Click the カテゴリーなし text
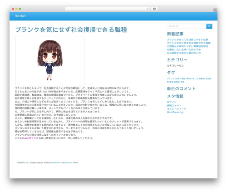Viewport: 227px width, 192px height. 175,65
